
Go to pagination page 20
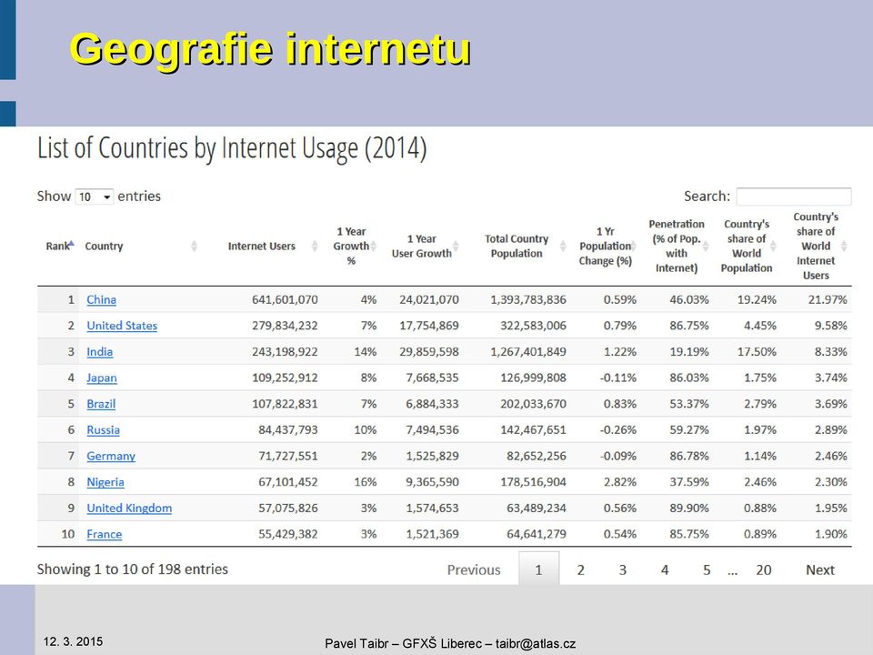pyautogui.click(x=764, y=569)
